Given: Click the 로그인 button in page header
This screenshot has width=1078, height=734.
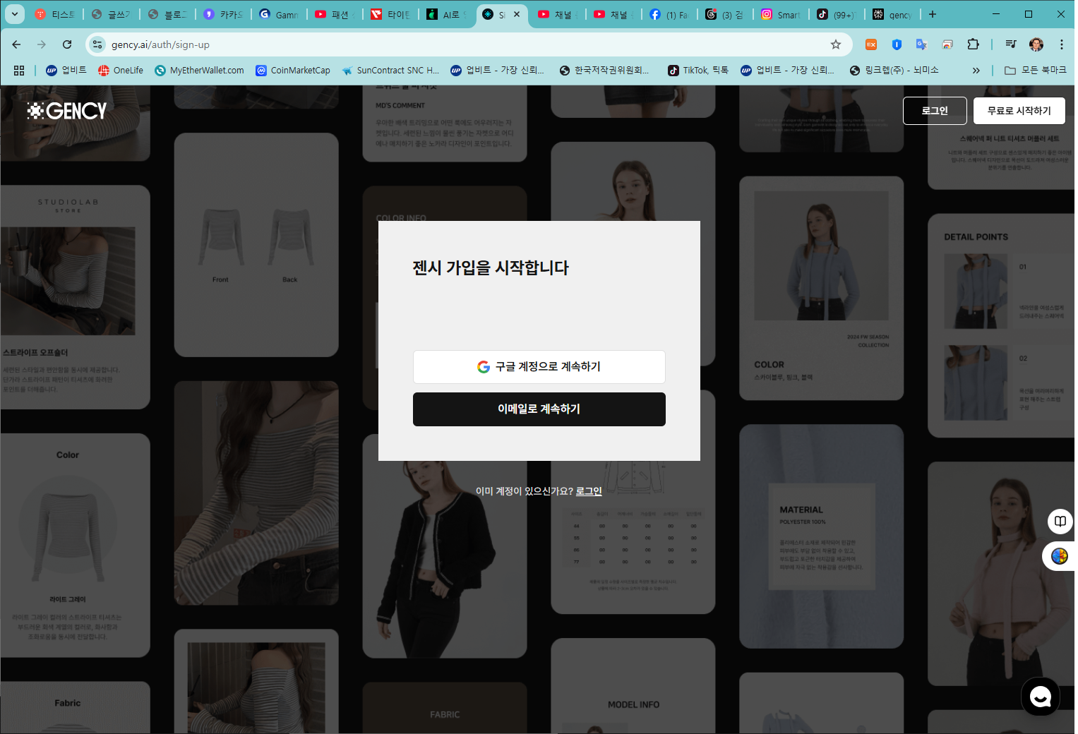Looking at the screenshot, I should pyautogui.click(x=935, y=111).
